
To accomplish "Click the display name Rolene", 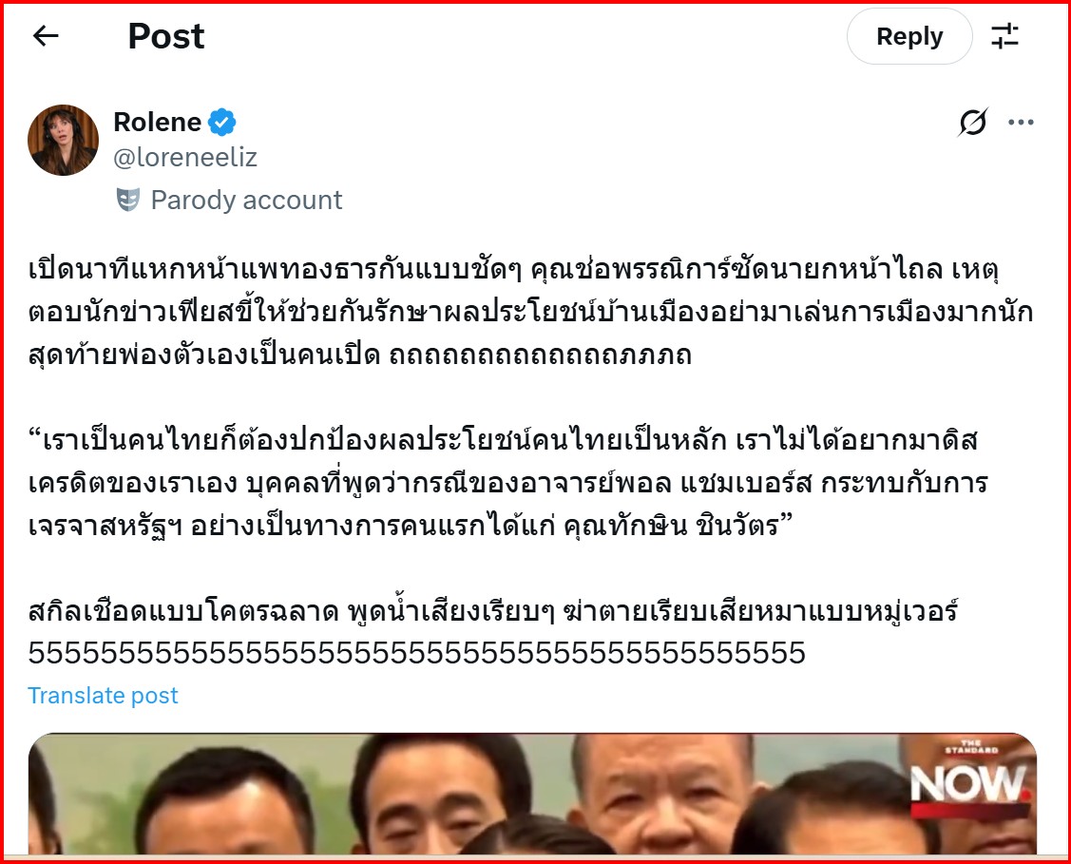I will pos(157,123).
